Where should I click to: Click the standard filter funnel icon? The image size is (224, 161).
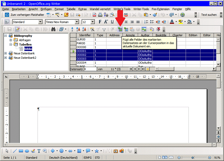point(104,29)
